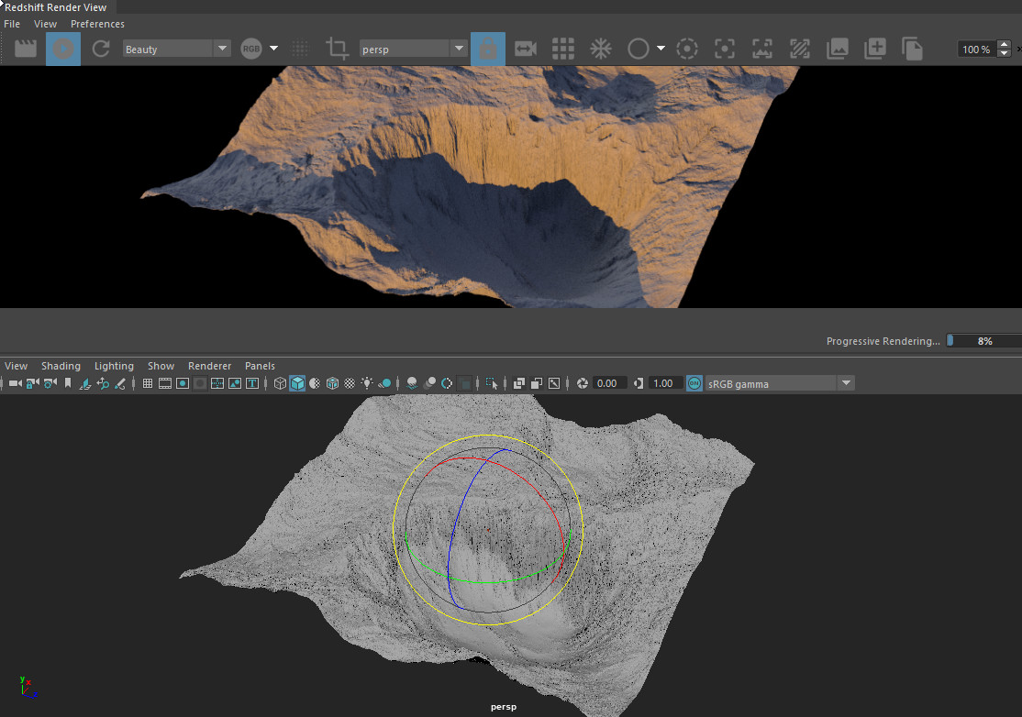Restart the Redshift progressive render
The image size is (1022, 717).
point(100,49)
